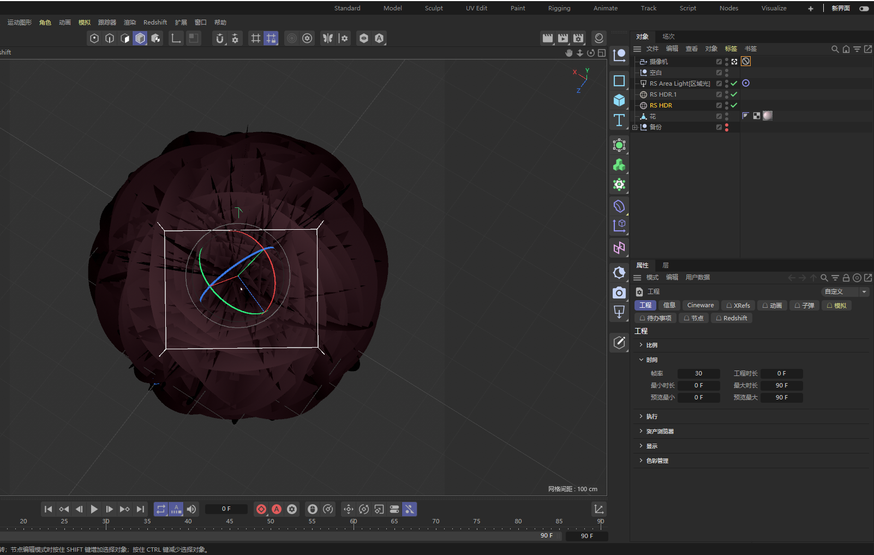
Task: Select Polygons mode in the top toolbar
Action: 125,38
